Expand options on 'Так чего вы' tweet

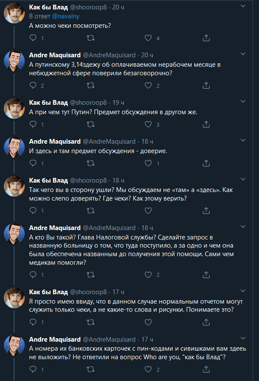tap(243, 180)
